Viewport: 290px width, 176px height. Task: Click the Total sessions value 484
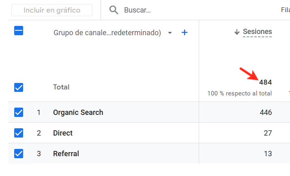pyautogui.click(x=266, y=83)
